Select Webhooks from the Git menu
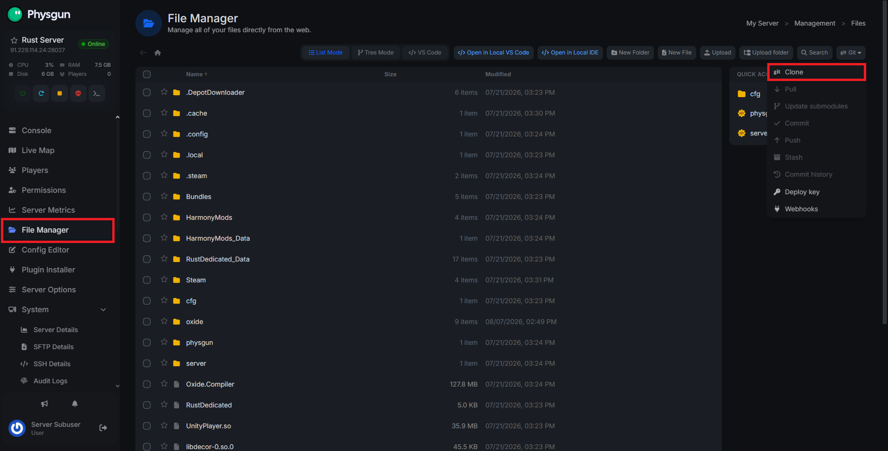The image size is (888, 451). point(816,209)
